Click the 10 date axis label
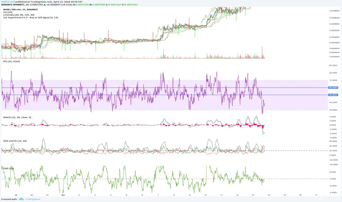This screenshot has width=342, height=202. tap(205, 195)
